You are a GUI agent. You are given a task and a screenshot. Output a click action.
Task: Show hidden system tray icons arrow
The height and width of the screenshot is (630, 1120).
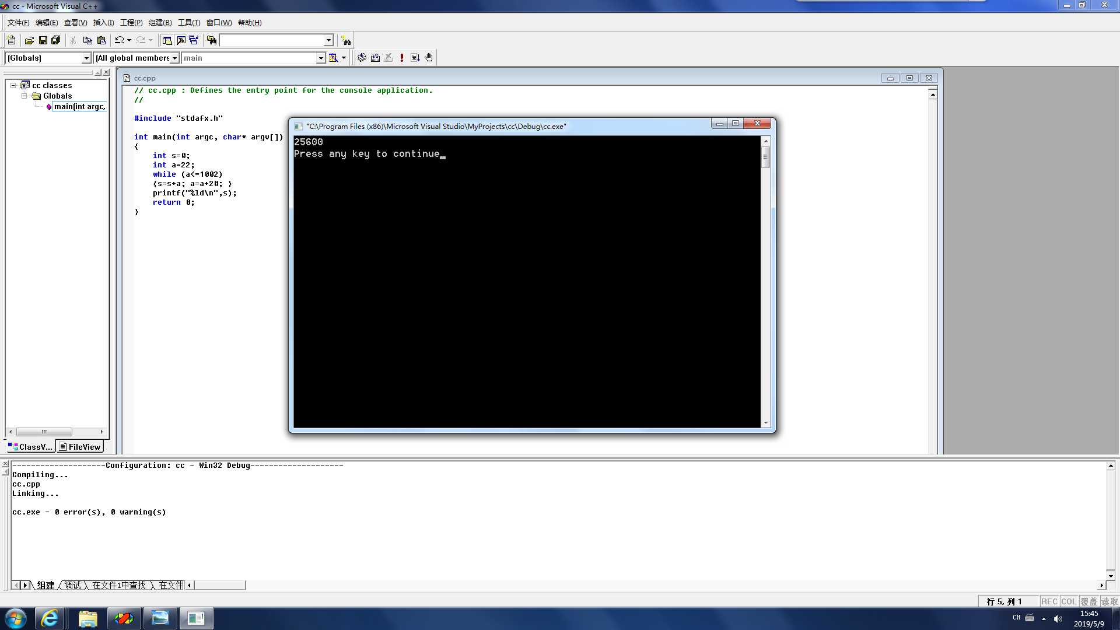(x=1044, y=619)
